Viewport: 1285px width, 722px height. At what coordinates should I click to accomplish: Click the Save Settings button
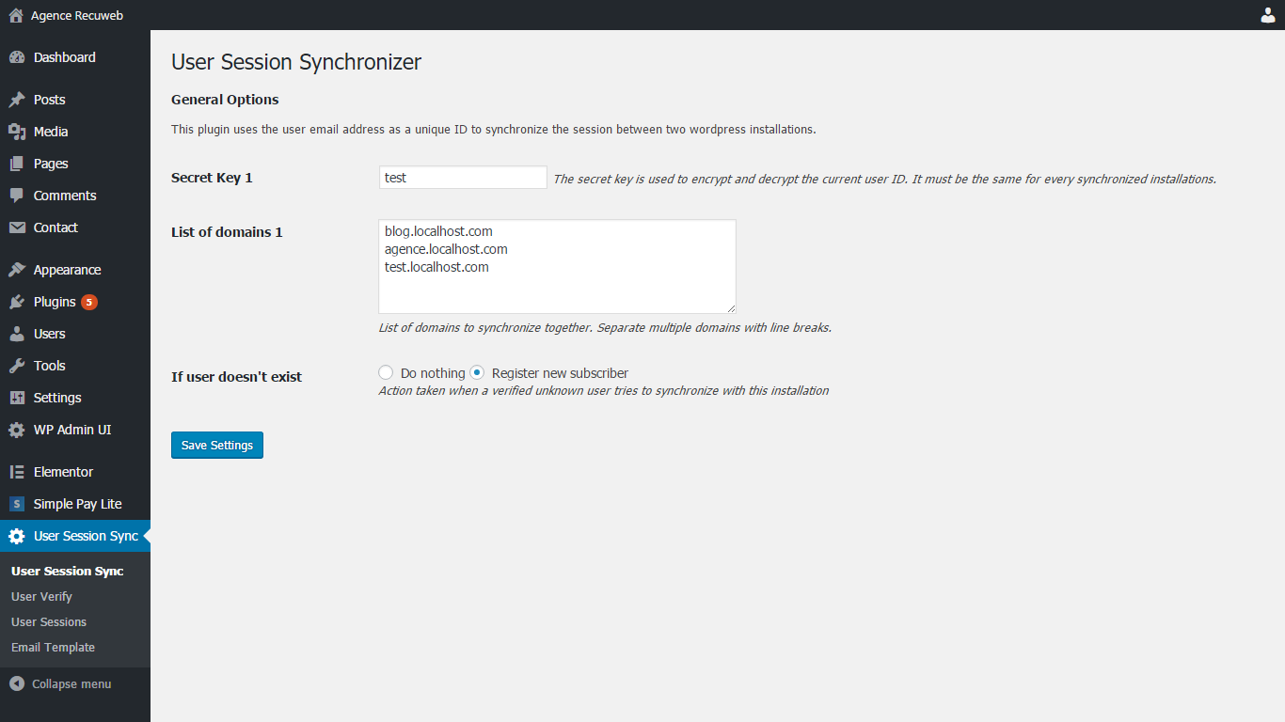217,445
